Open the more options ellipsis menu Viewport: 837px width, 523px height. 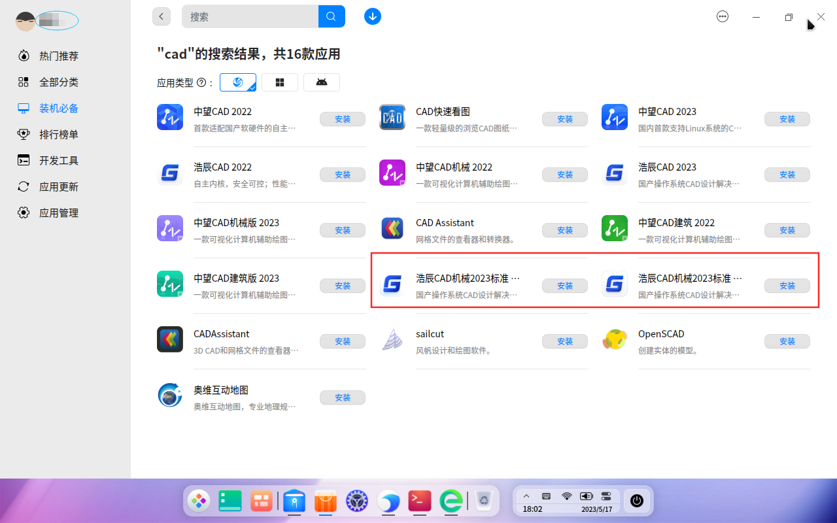(x=723, y=16)
